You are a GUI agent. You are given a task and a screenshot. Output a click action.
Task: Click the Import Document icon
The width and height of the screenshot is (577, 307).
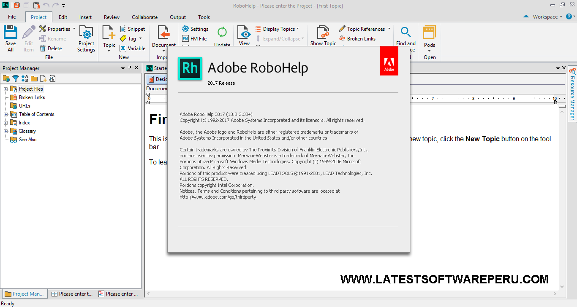coord(164,33)
